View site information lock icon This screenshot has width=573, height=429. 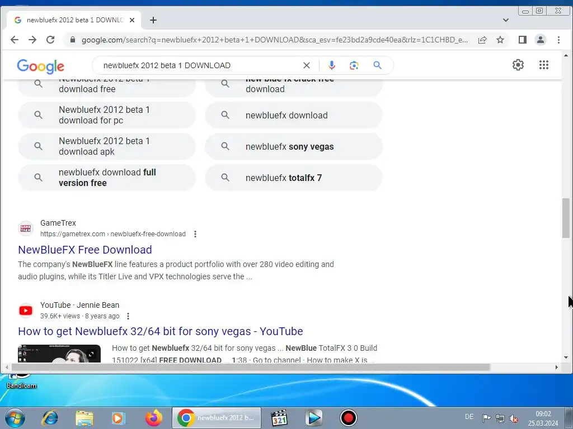[73, 40]
